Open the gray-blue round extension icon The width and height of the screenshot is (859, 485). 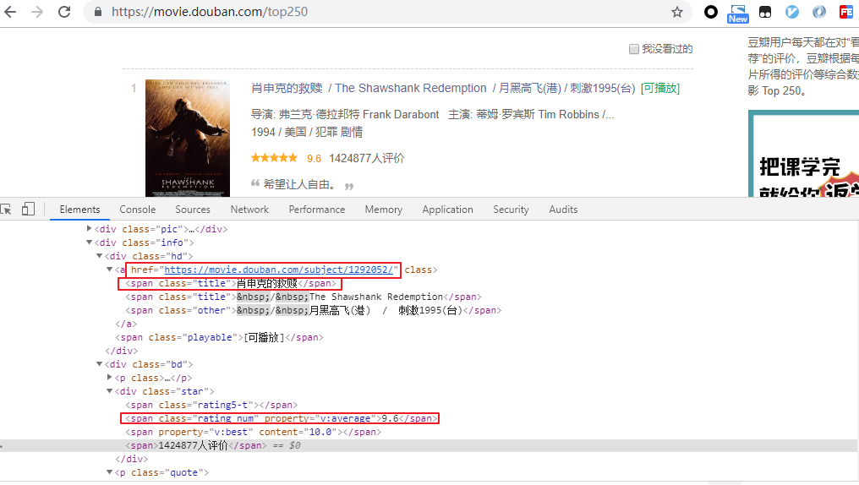pos(819,12)
